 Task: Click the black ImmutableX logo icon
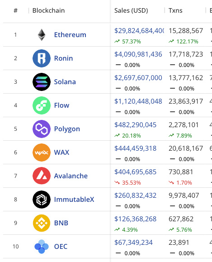coord(42,200)
